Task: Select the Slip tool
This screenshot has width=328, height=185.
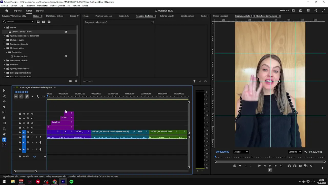Action: point(4,112)
